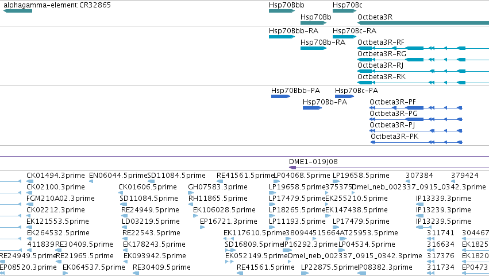This screenshot has width=489, height=276.
Task: Select the 317376 feature
Action: 431,262
